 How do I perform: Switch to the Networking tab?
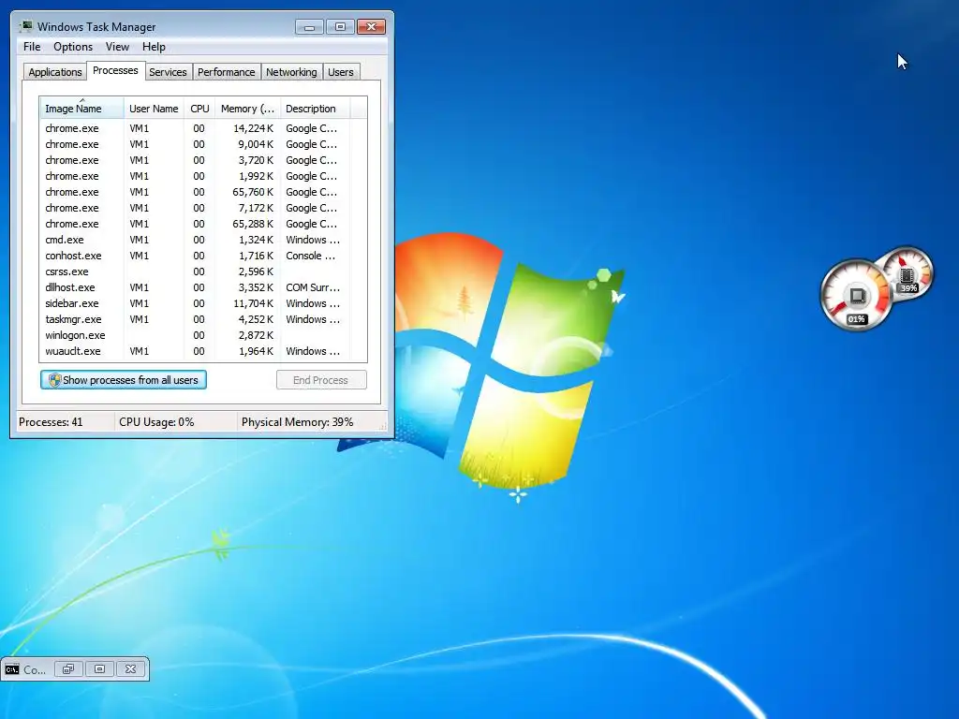pyautogui.click(x=291, y=72)
